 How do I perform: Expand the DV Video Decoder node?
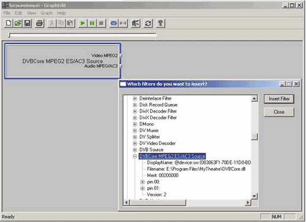tap(135, 143)
